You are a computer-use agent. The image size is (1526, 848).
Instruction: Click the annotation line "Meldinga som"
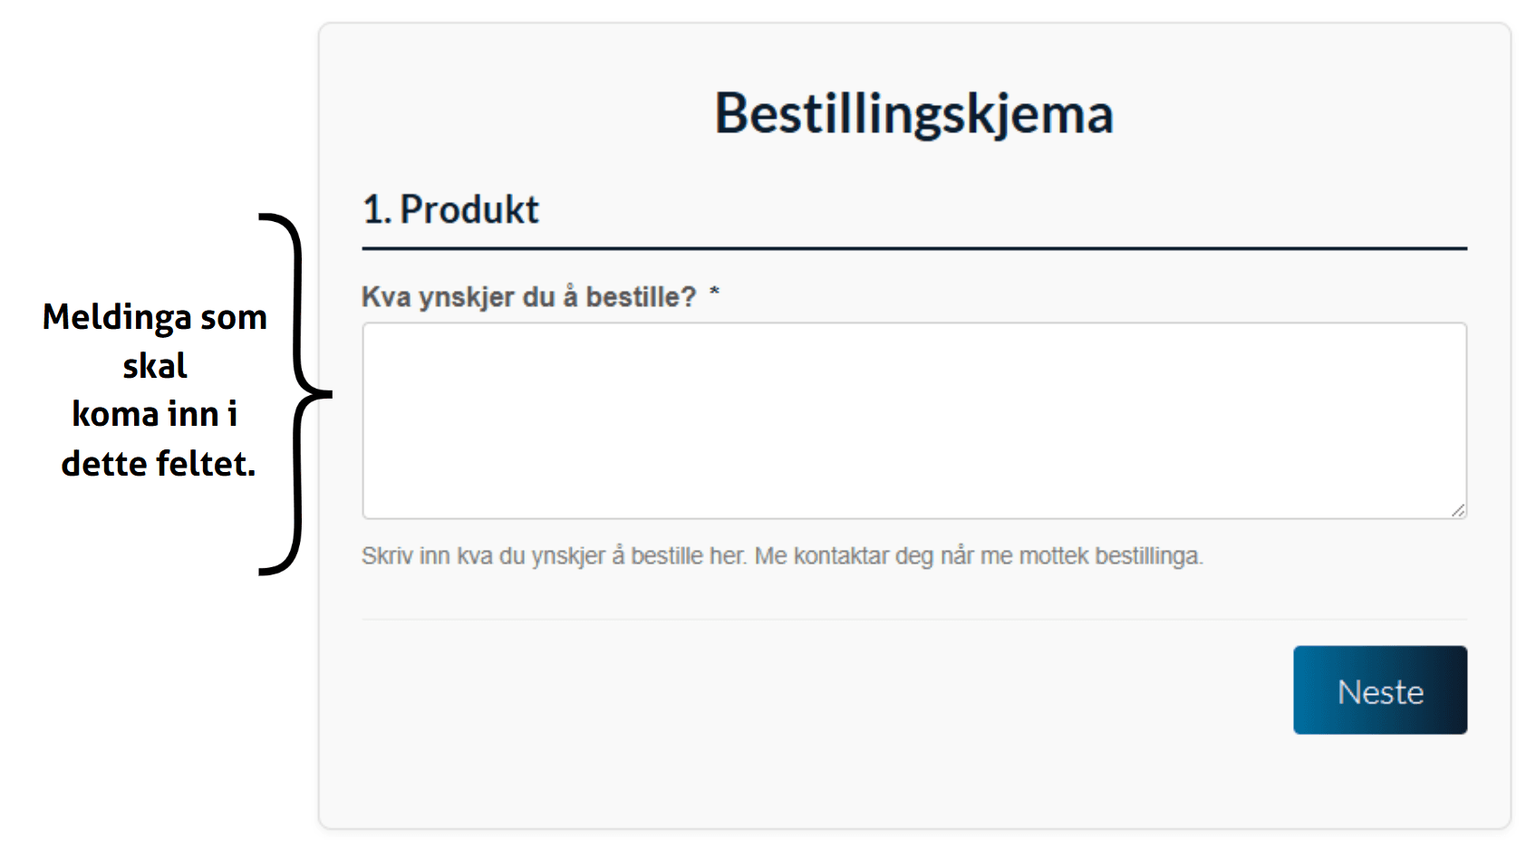155,318
